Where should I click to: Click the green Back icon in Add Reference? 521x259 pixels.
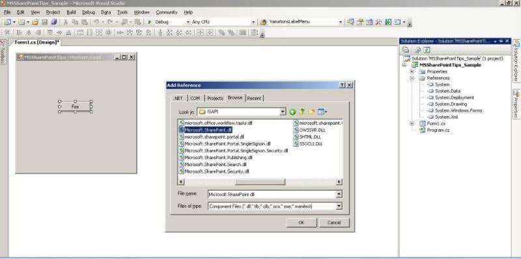292,112
